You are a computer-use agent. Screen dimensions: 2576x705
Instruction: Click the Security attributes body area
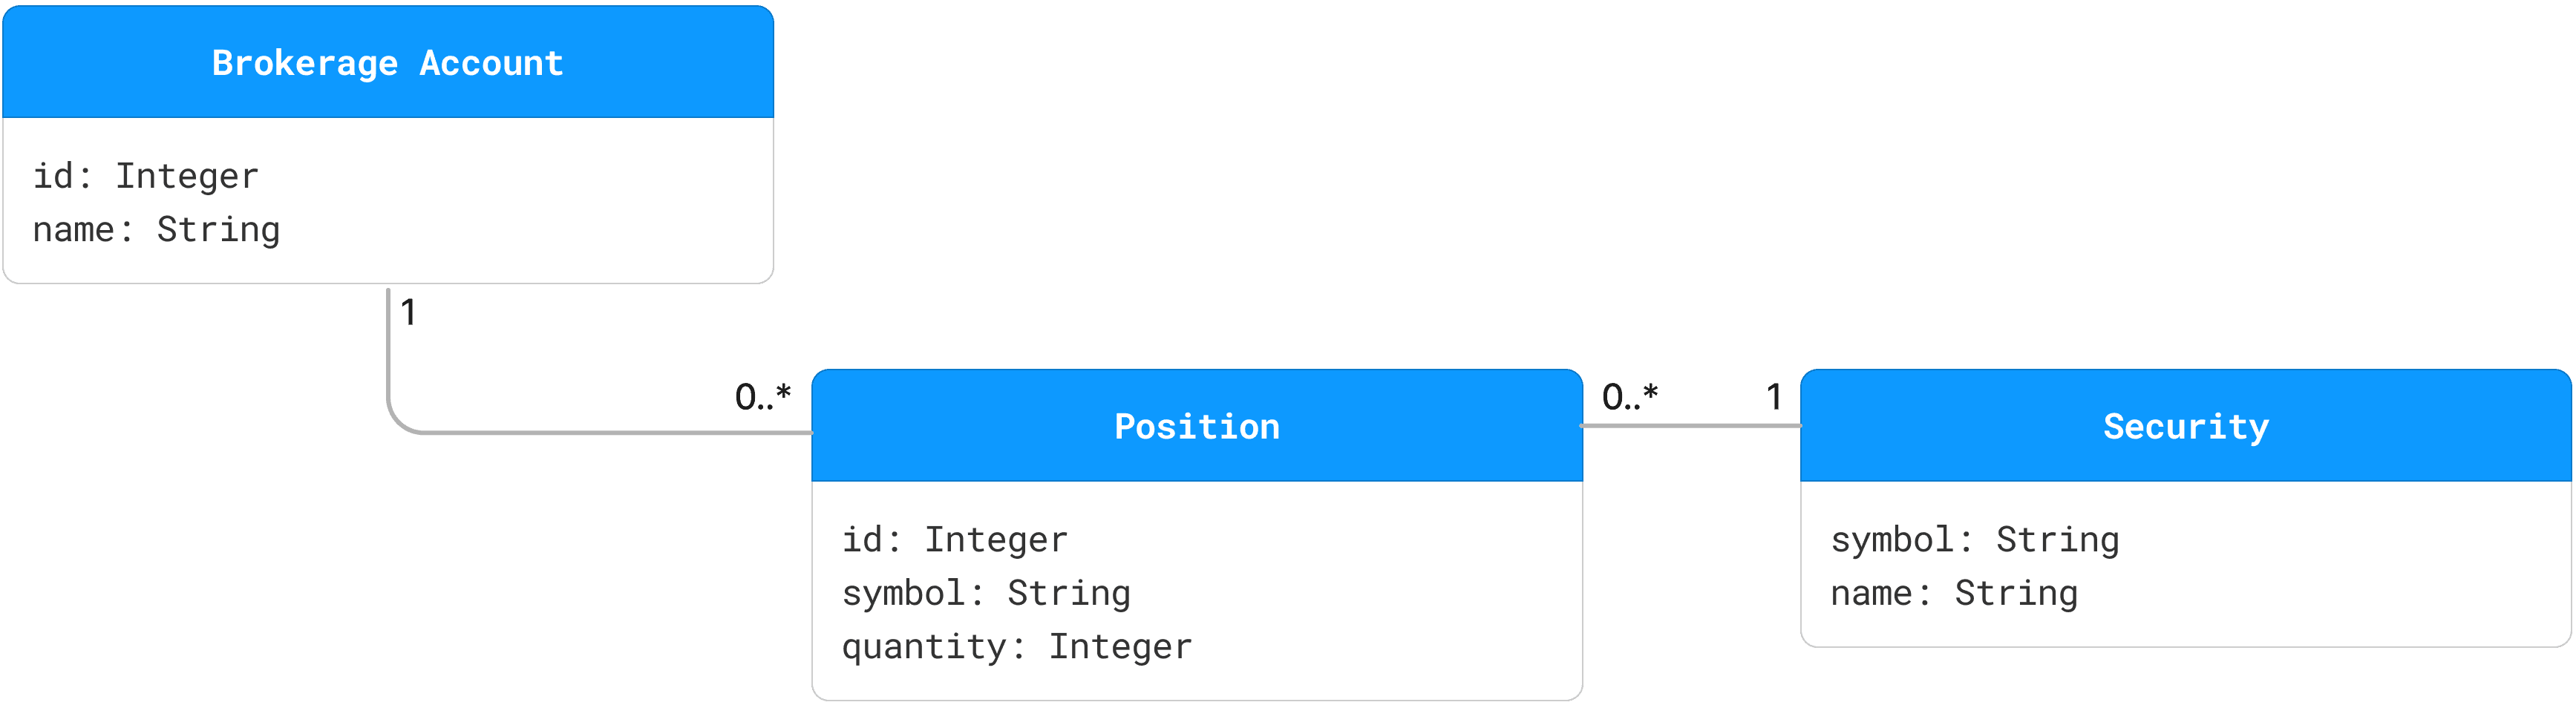coord(2186,564)
